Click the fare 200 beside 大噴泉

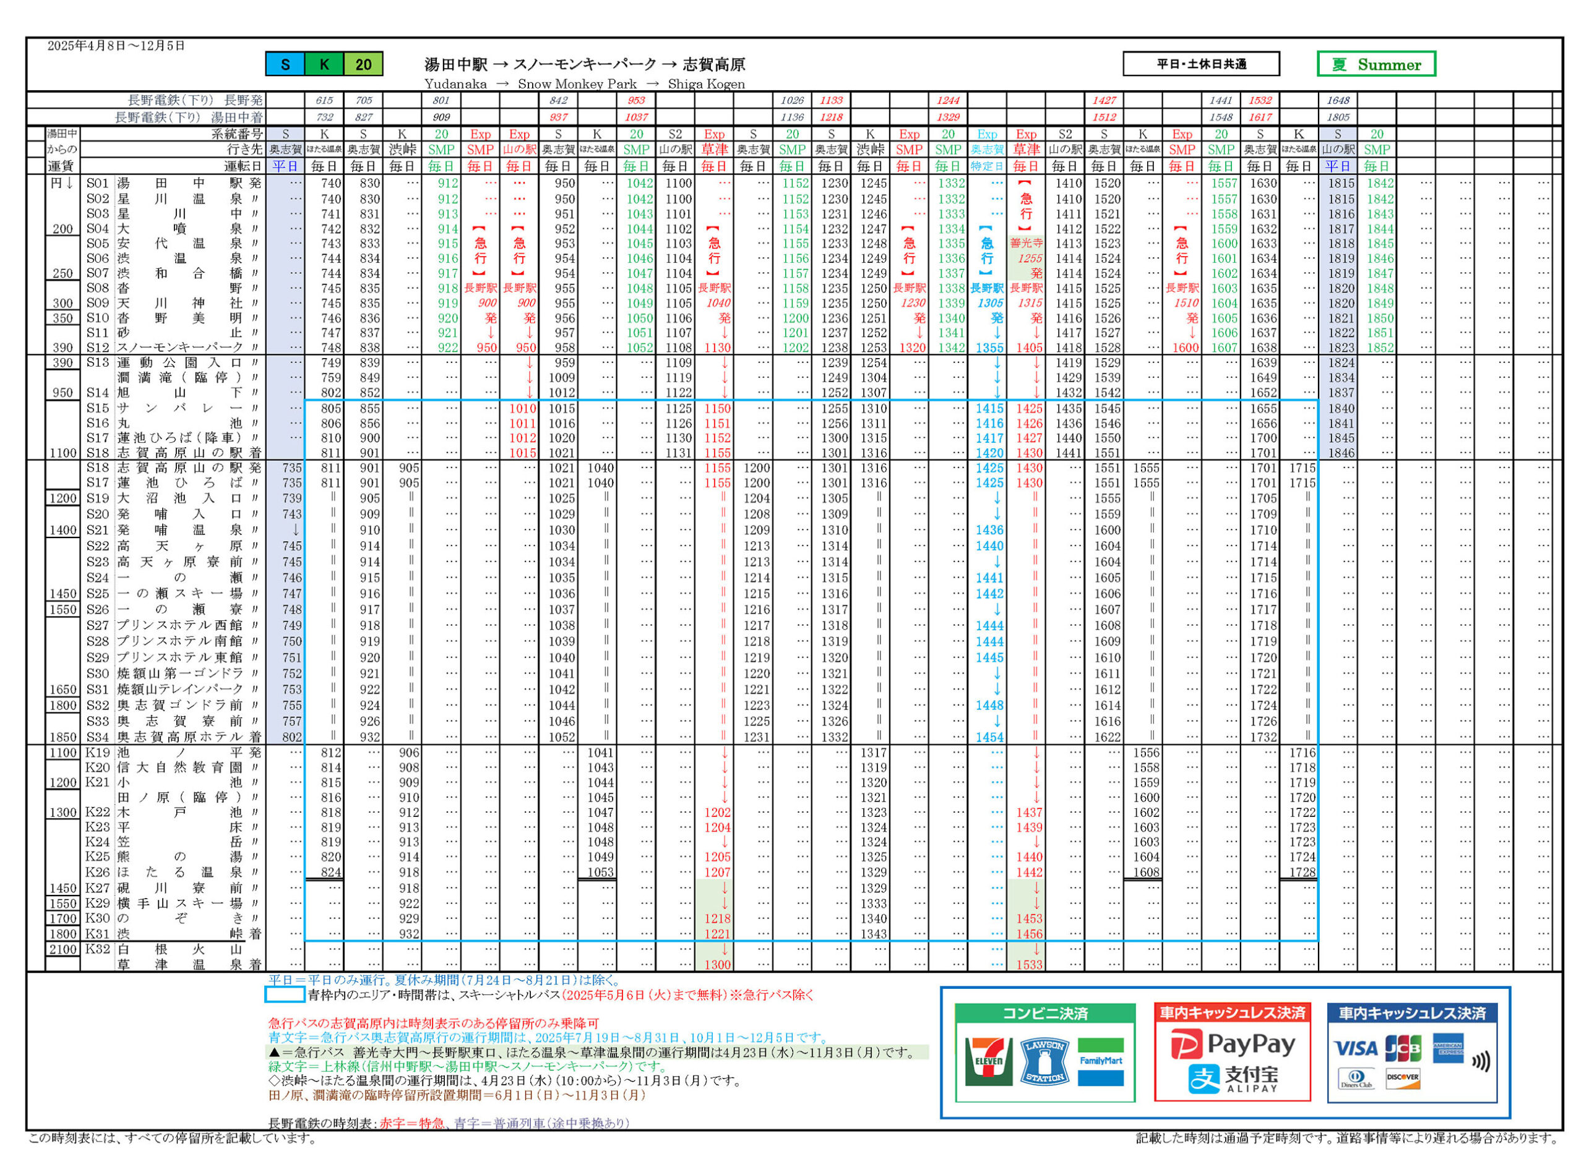click(x=63, y=228)
